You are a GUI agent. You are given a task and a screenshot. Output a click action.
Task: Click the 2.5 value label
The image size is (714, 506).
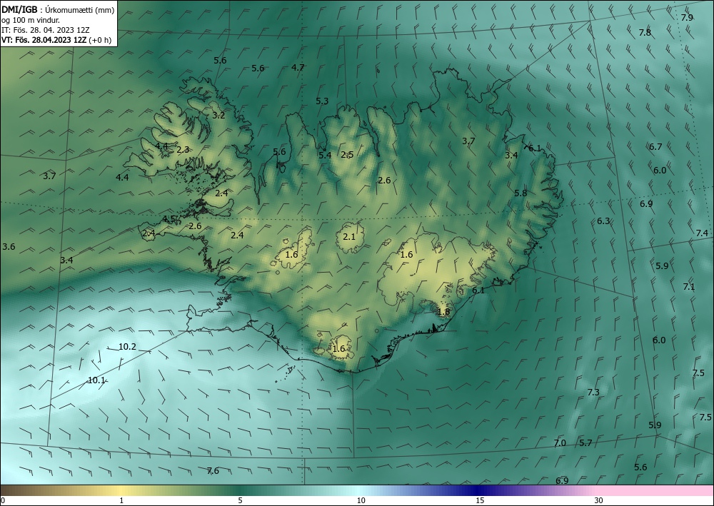(347, 155)
